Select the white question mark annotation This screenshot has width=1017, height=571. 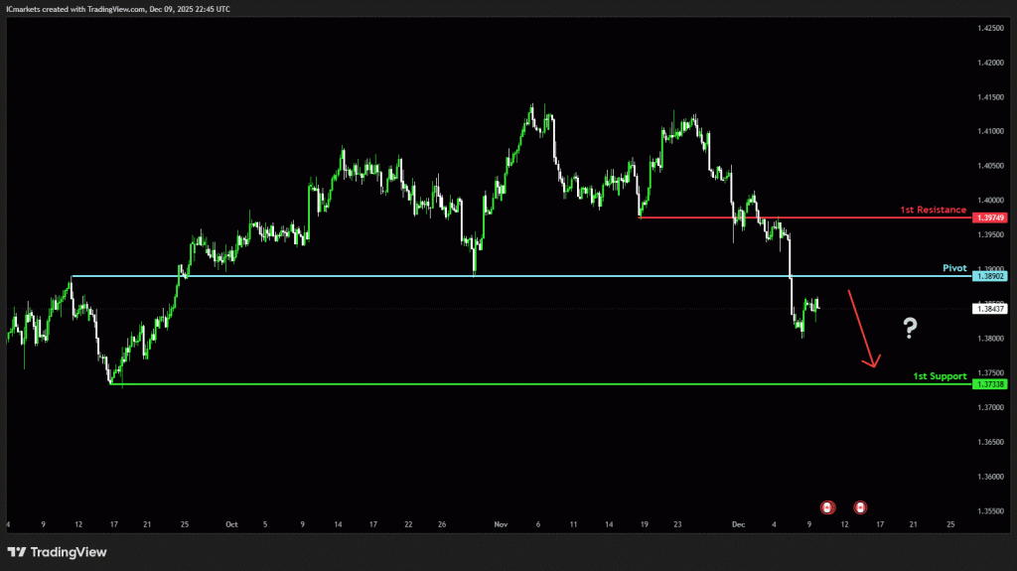click(909, 329)
